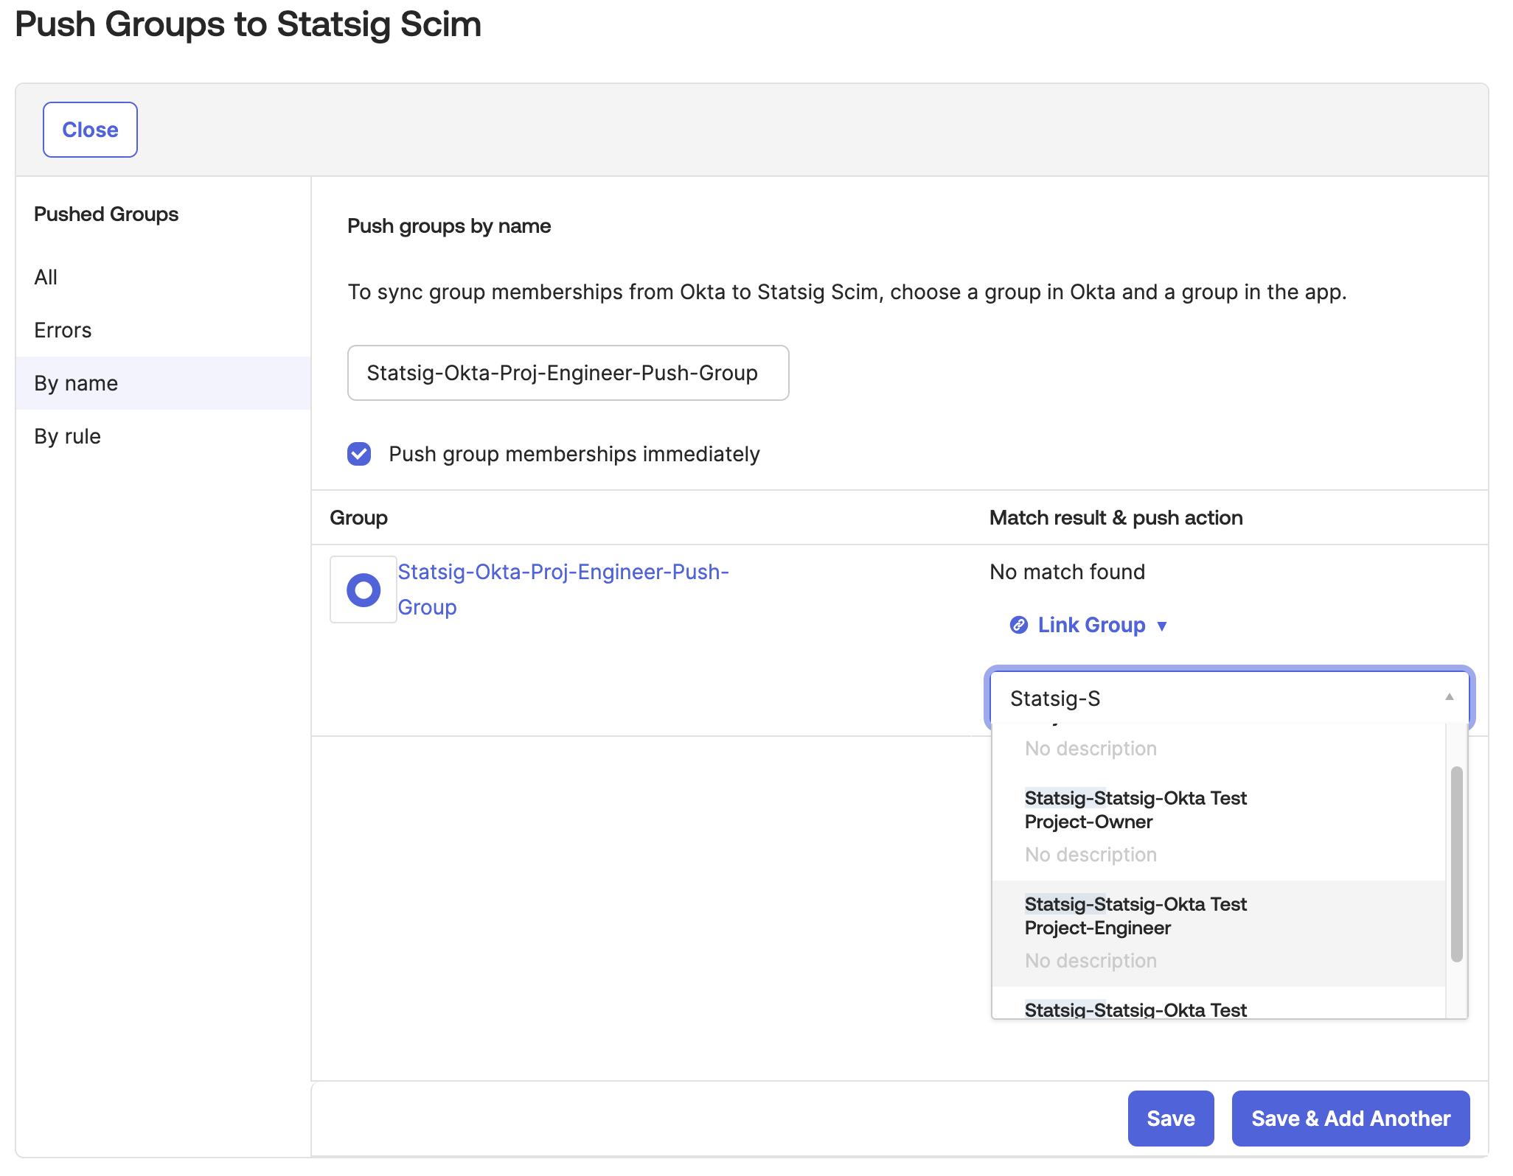Click the group name input field
This screenshot has height=1176, width=1513.
point(568,373)
